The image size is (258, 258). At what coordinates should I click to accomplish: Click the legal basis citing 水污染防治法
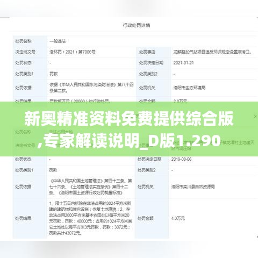coord(91,88)
